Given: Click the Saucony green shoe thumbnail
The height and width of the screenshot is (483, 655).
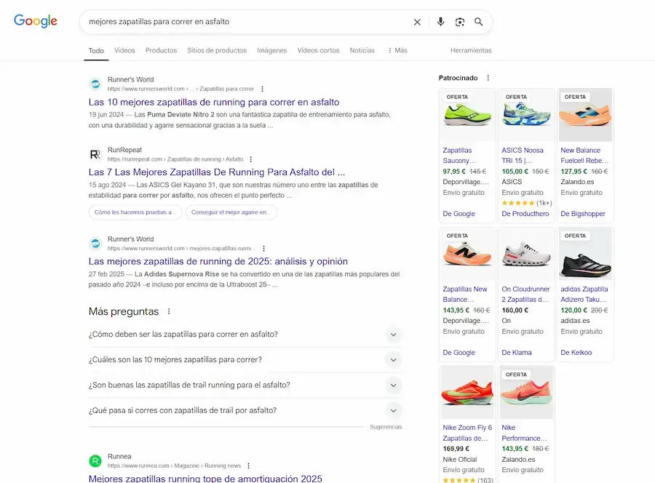Looking at the screenshot, I should coord(467,115).
